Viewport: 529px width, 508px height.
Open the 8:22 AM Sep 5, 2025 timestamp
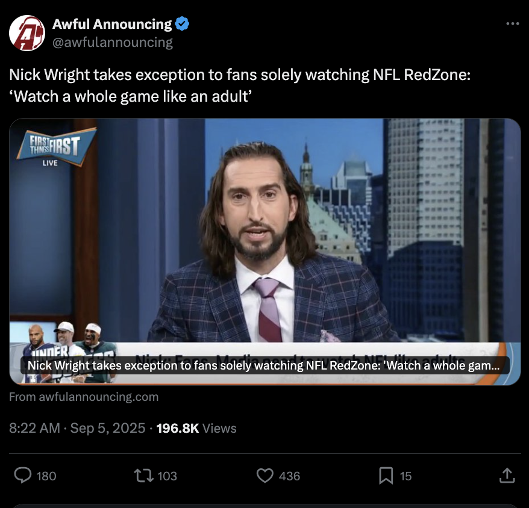(x=77, y=428)
